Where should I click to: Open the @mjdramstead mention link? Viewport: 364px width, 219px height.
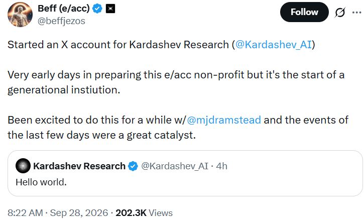tap(224, 120)
